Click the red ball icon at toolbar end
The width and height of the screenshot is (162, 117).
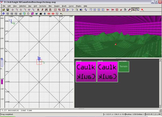tap(142, 10)
